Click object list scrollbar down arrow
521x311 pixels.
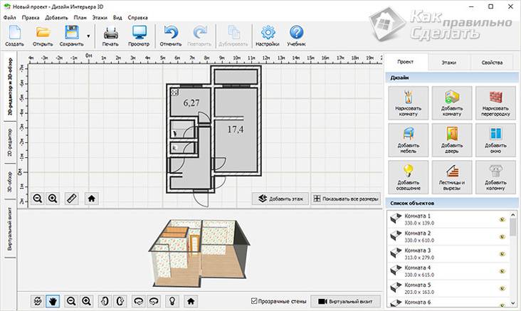pos(513,303)
